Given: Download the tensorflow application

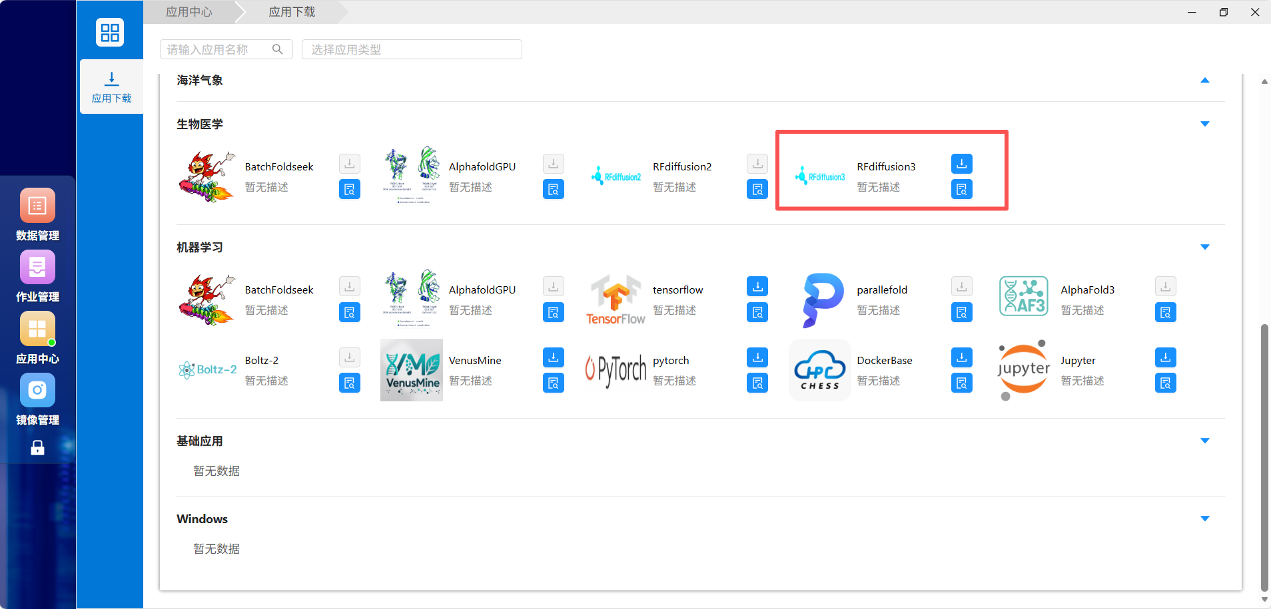Looking at the screenshot, I should 757,287.
